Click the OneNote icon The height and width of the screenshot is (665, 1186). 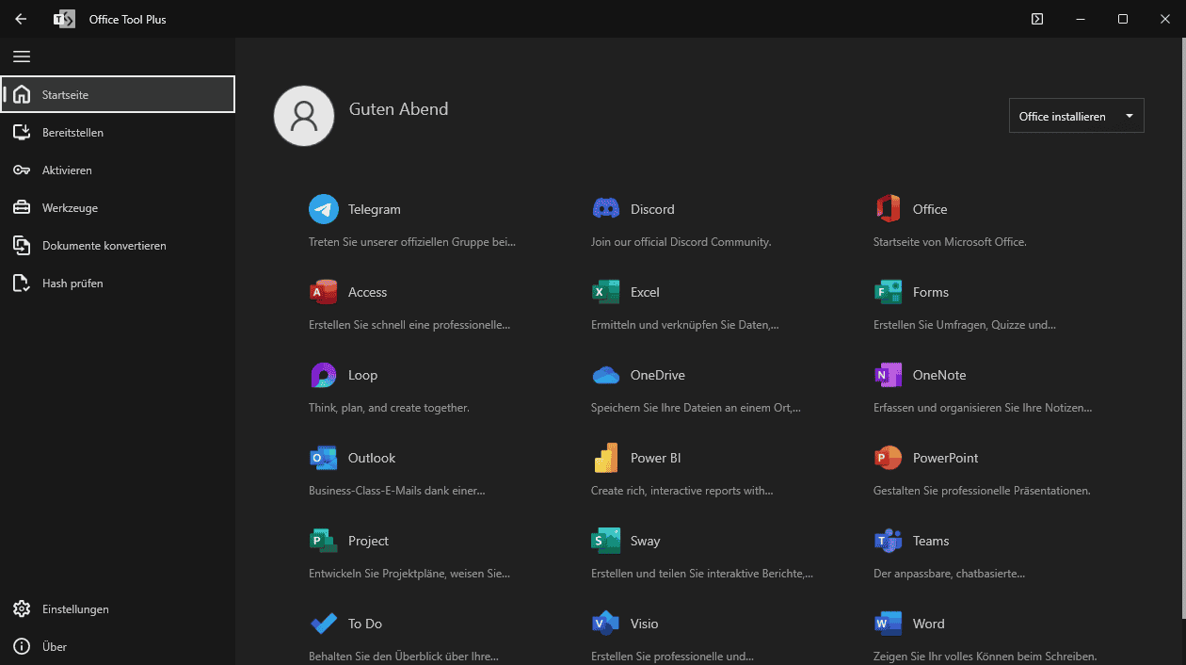[x=889, y=375]
